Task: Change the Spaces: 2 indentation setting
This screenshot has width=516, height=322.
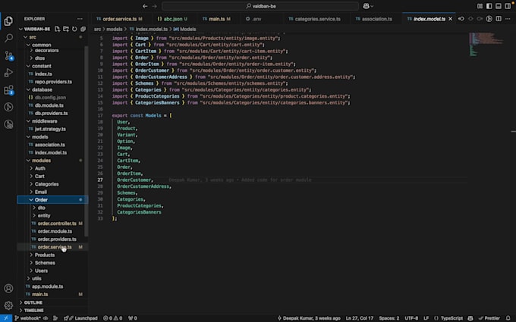Action: (x=389, y=318)
